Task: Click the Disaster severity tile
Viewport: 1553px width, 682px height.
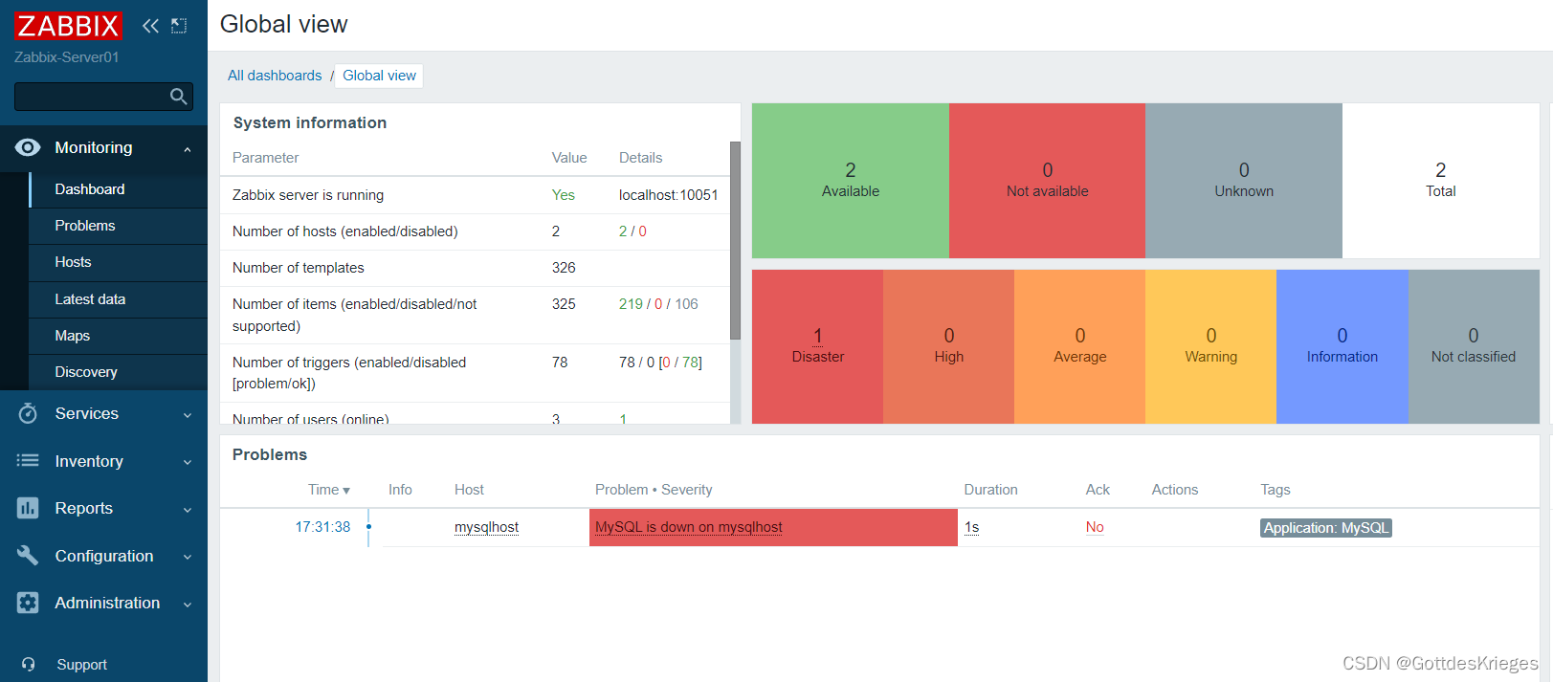Action: tap(817, 346)
